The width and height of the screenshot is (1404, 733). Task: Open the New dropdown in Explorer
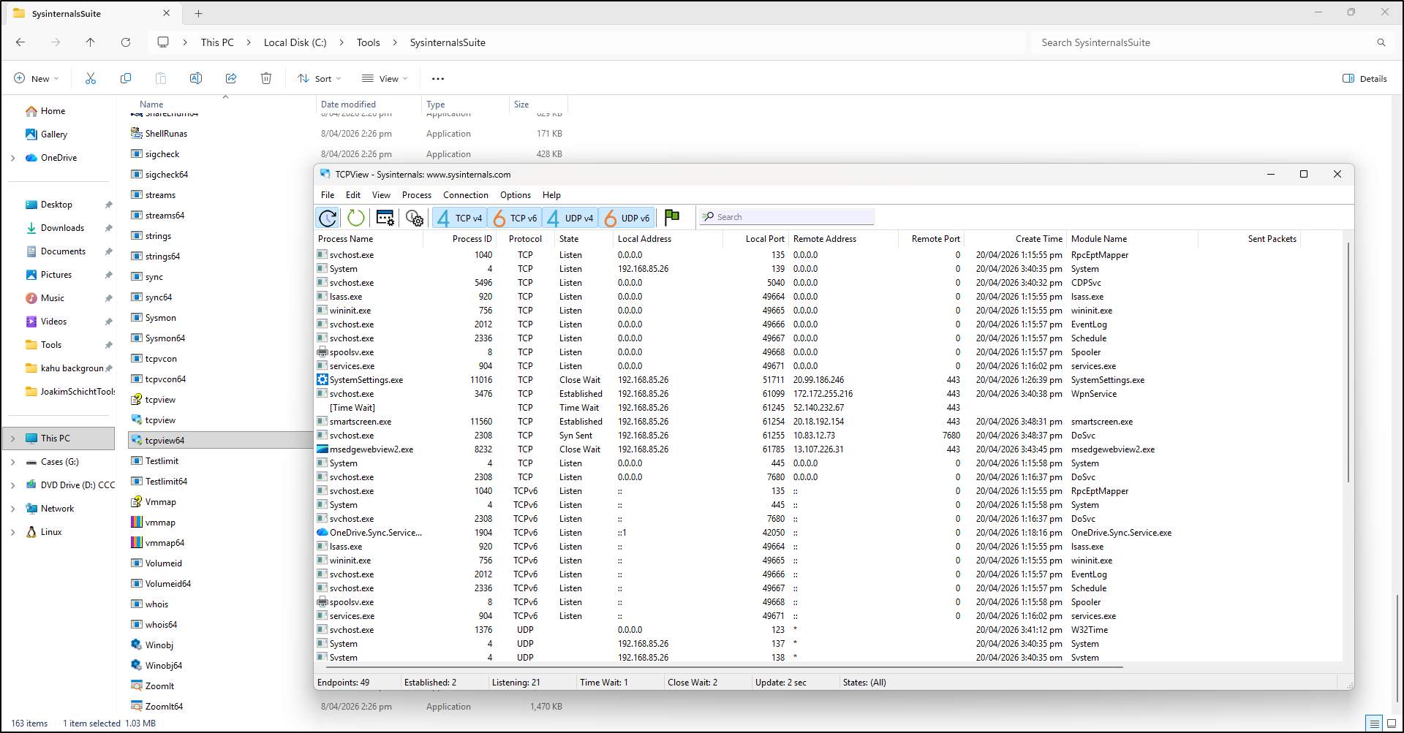click(x=36, y=78)
